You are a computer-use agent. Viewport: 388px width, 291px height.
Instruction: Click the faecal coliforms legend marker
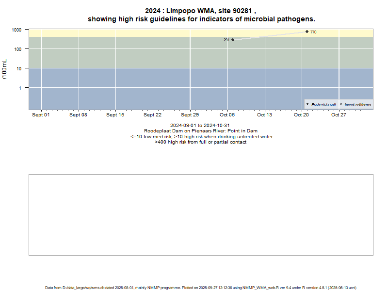[x=341, y=104]
